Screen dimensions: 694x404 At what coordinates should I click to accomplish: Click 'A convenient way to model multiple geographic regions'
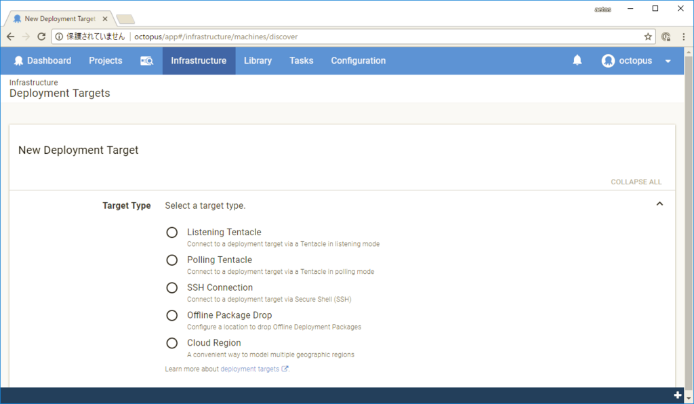(270, 355)
